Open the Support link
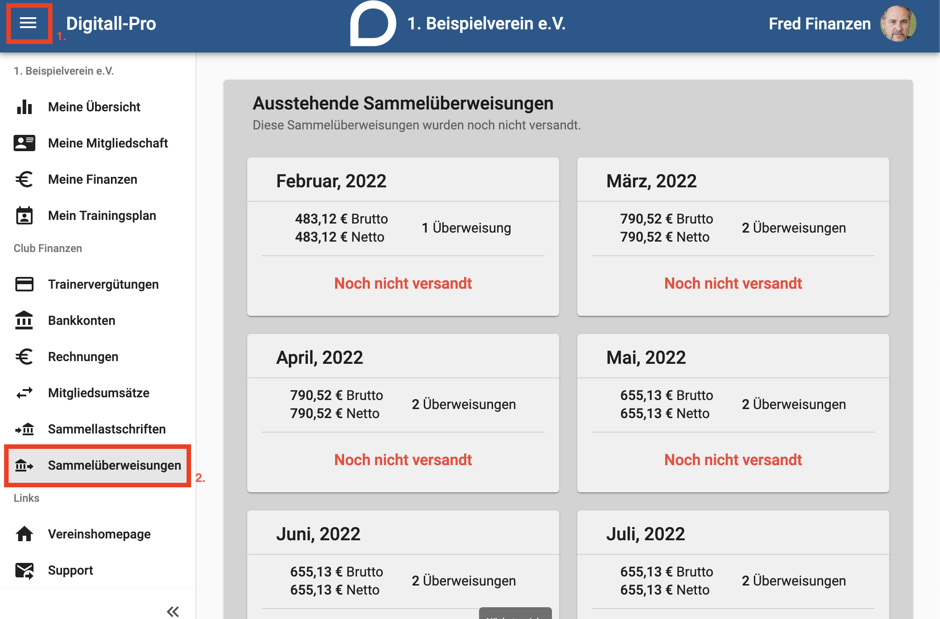The image size is (940, 619). pyautogui.click(x=98, y=570)
